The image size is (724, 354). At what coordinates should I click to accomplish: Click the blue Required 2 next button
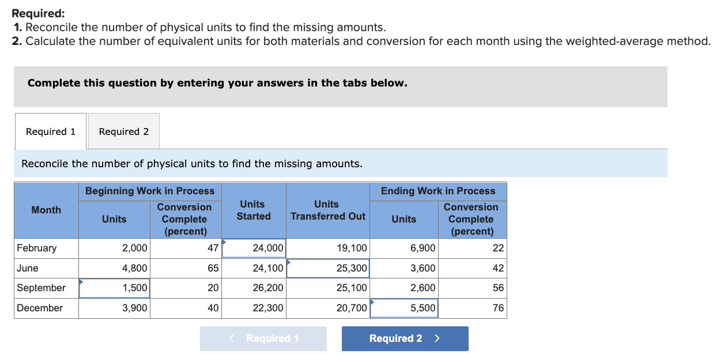point(405,338)
